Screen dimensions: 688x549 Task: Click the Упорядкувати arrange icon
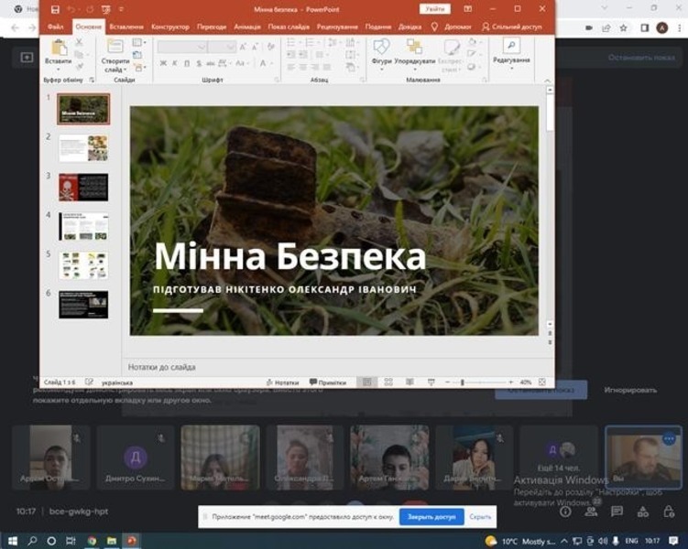(x=415, y=48)
